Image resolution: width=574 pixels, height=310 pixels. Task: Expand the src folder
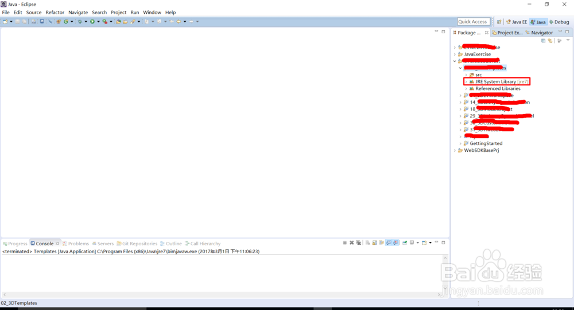[x=466, y=74]
